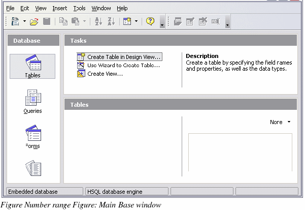The image size is (305, 210).
Task: Click the empty preview box under None
Action: pyautogui.click(x=240, y=152)
